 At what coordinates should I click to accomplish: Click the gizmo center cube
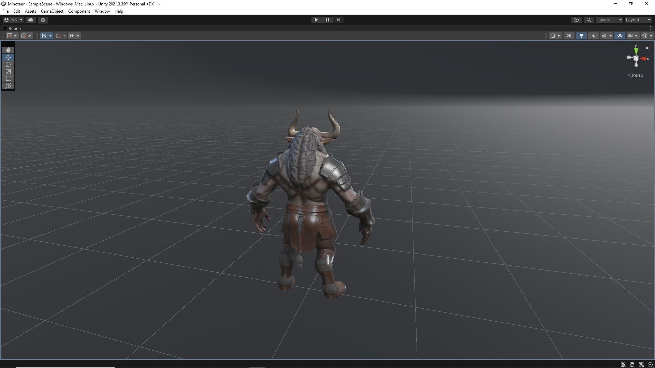coord(636,59)
